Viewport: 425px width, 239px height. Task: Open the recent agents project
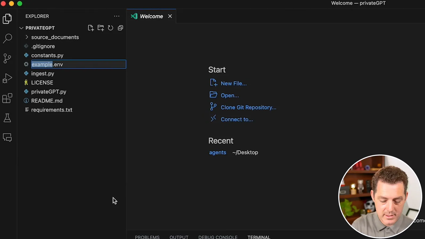pyautogui.click(x=218, y=152)
